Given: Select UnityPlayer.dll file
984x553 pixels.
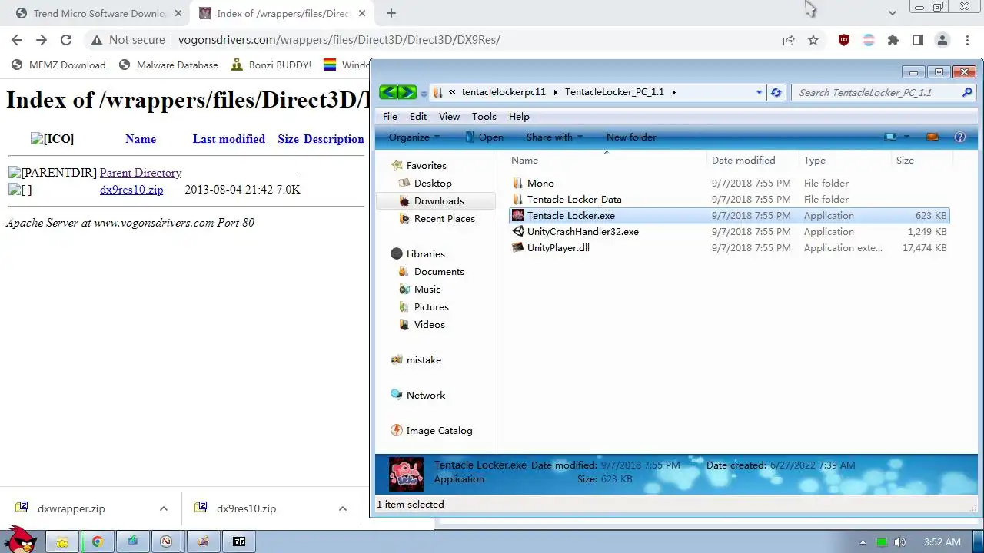Looking at the screenshot, I should pyautogui.click(x=558, y=248).
